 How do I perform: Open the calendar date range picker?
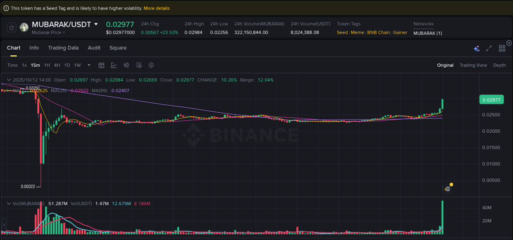tap(101, 65)
